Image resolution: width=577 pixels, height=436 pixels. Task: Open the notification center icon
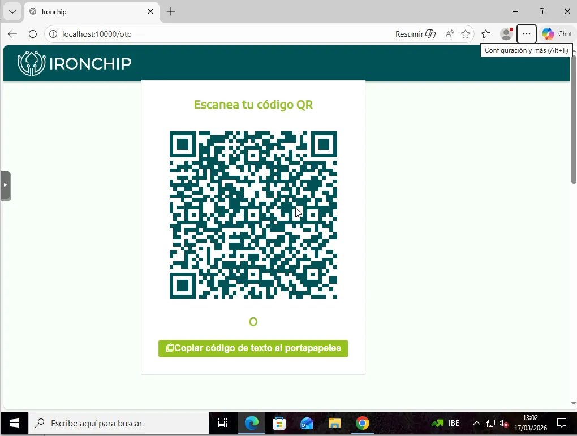(x=562, y=423)
